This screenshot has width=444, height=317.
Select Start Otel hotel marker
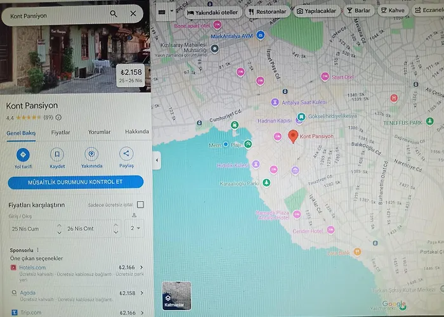pyautogui.click(x=325, y=77)
